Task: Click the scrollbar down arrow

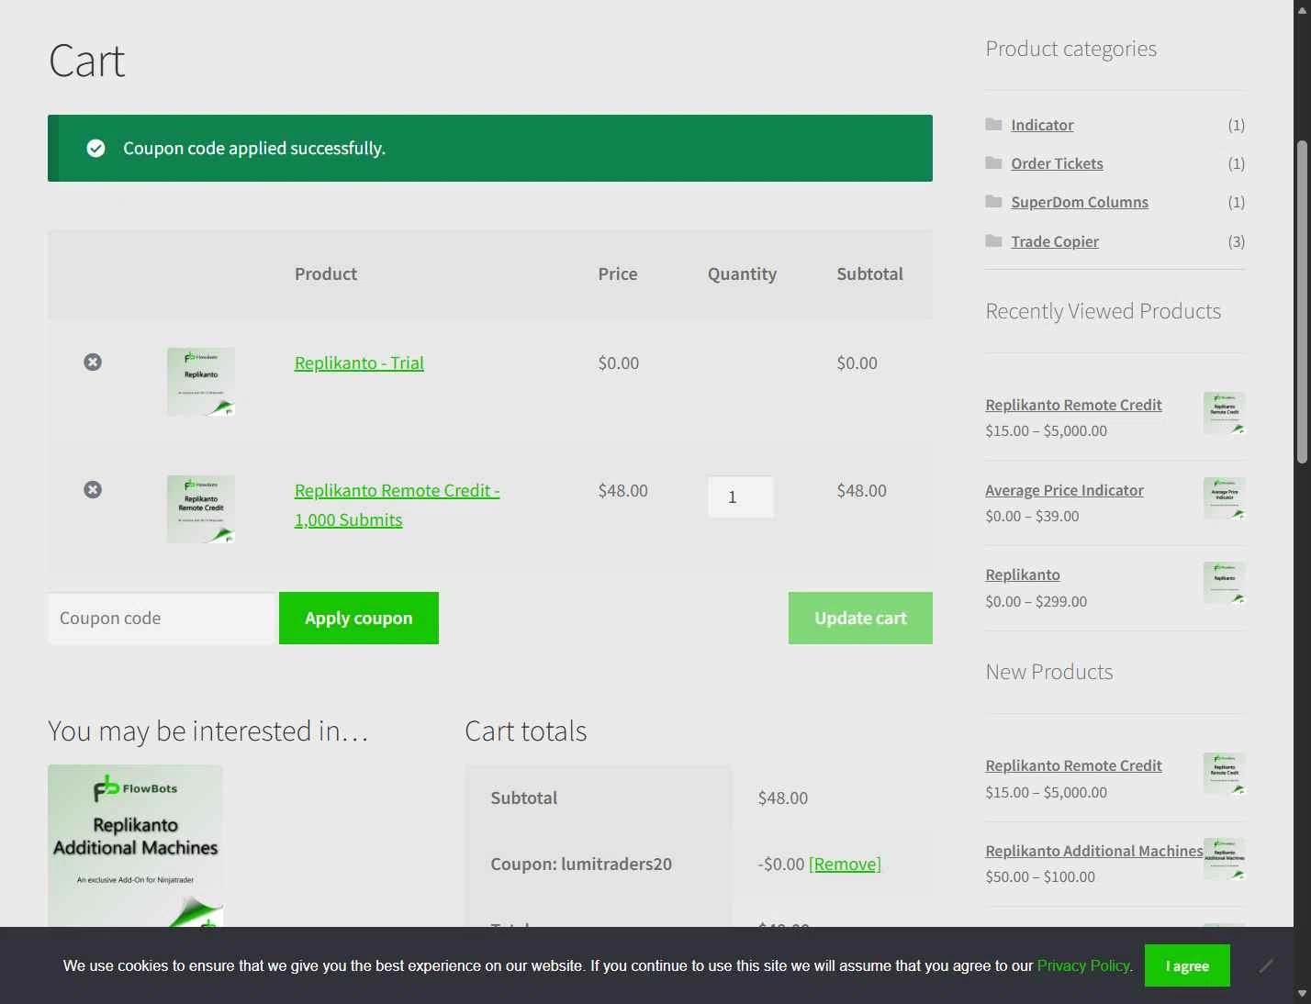Action: pyautogui.click(x=1302, y=994)
